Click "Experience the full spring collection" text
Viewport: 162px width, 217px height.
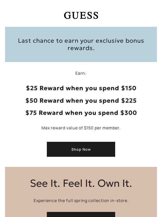pyautogui.click(x=71, y=201)
